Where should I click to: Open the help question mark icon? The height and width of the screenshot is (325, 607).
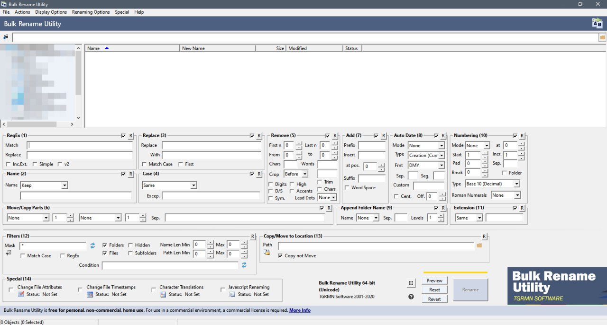[x=411, y=297]
